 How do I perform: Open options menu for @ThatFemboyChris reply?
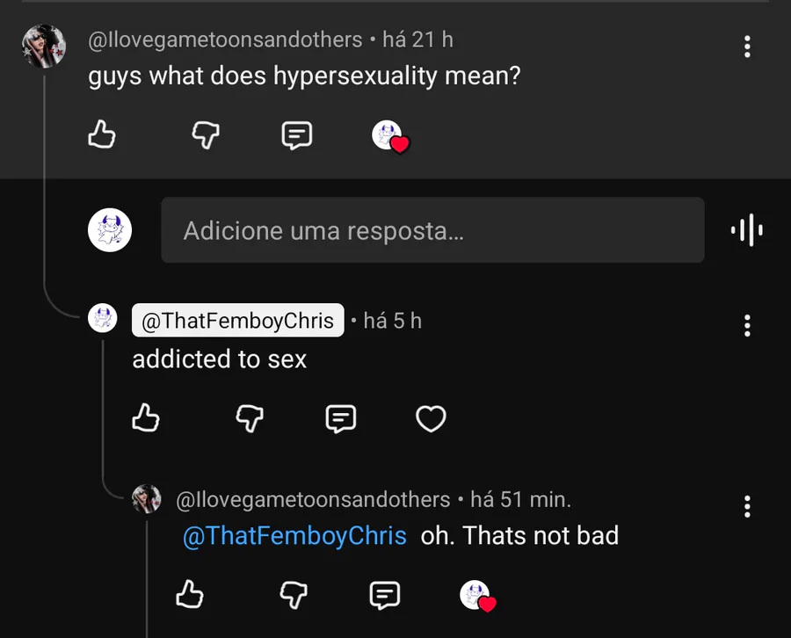pos(747,325)
